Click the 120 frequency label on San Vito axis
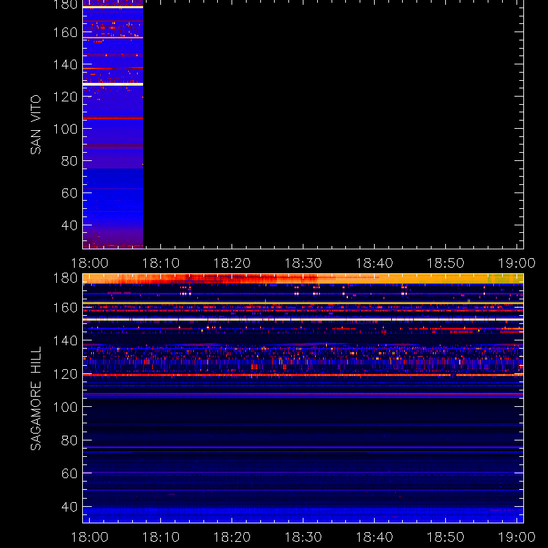This screenshot has width=548, height=548. (65, 97)
